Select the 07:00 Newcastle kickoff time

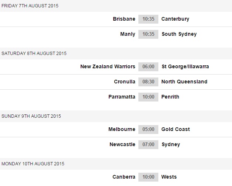(148, 144)
